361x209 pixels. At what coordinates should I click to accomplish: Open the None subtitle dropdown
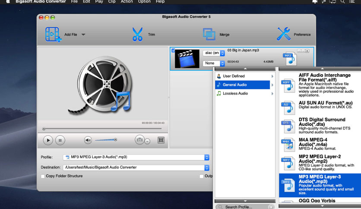pyautogui.click(x=214, y=63)
